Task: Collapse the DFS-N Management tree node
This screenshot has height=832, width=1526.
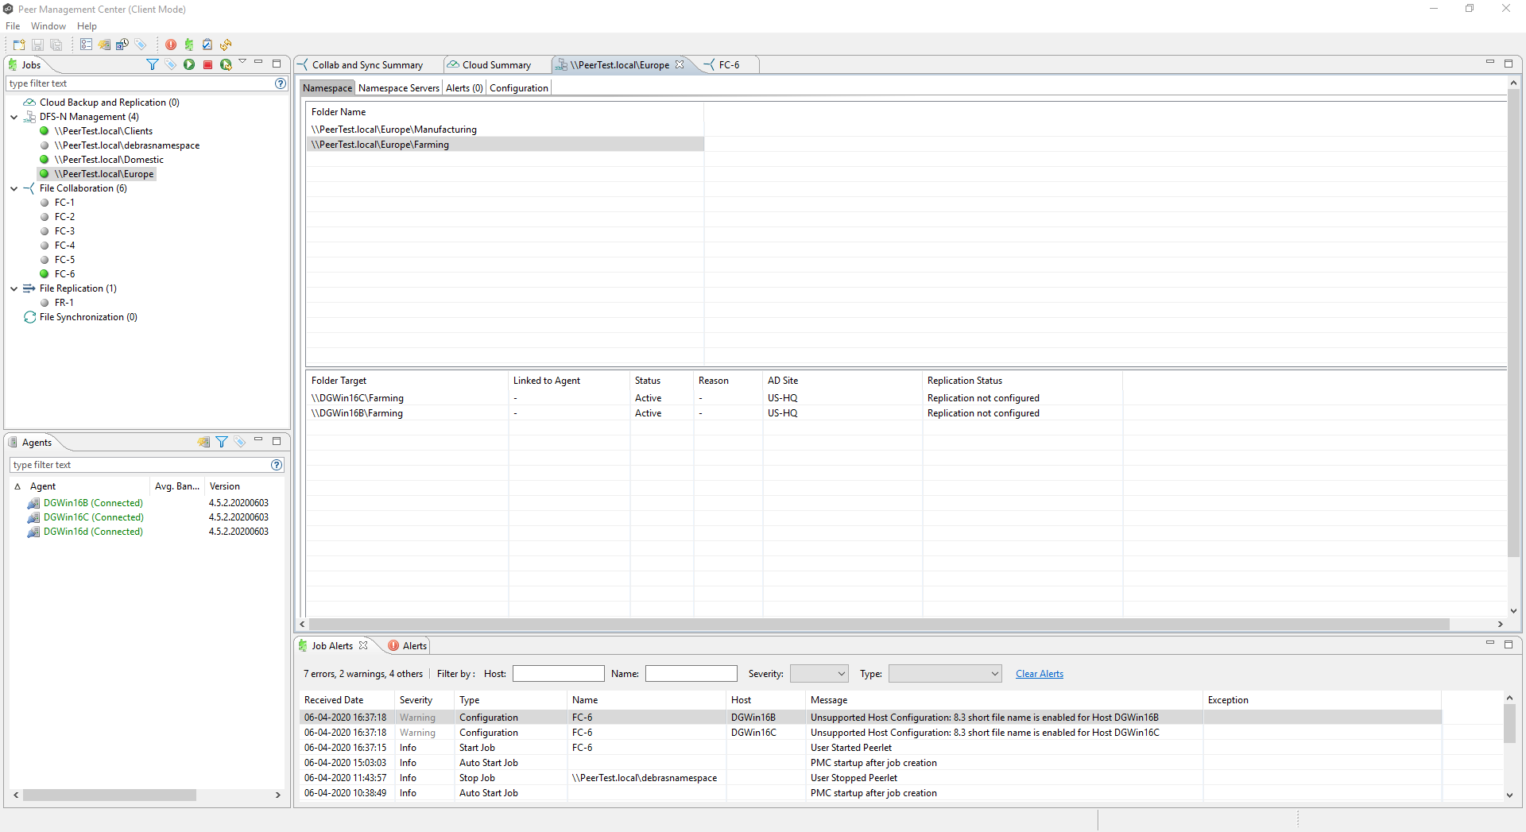Action: point(14,116)
